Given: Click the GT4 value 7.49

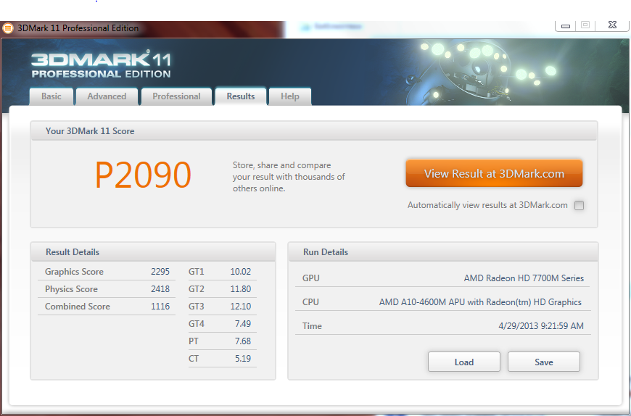Looking at the screenshot, I should (243, 323).
